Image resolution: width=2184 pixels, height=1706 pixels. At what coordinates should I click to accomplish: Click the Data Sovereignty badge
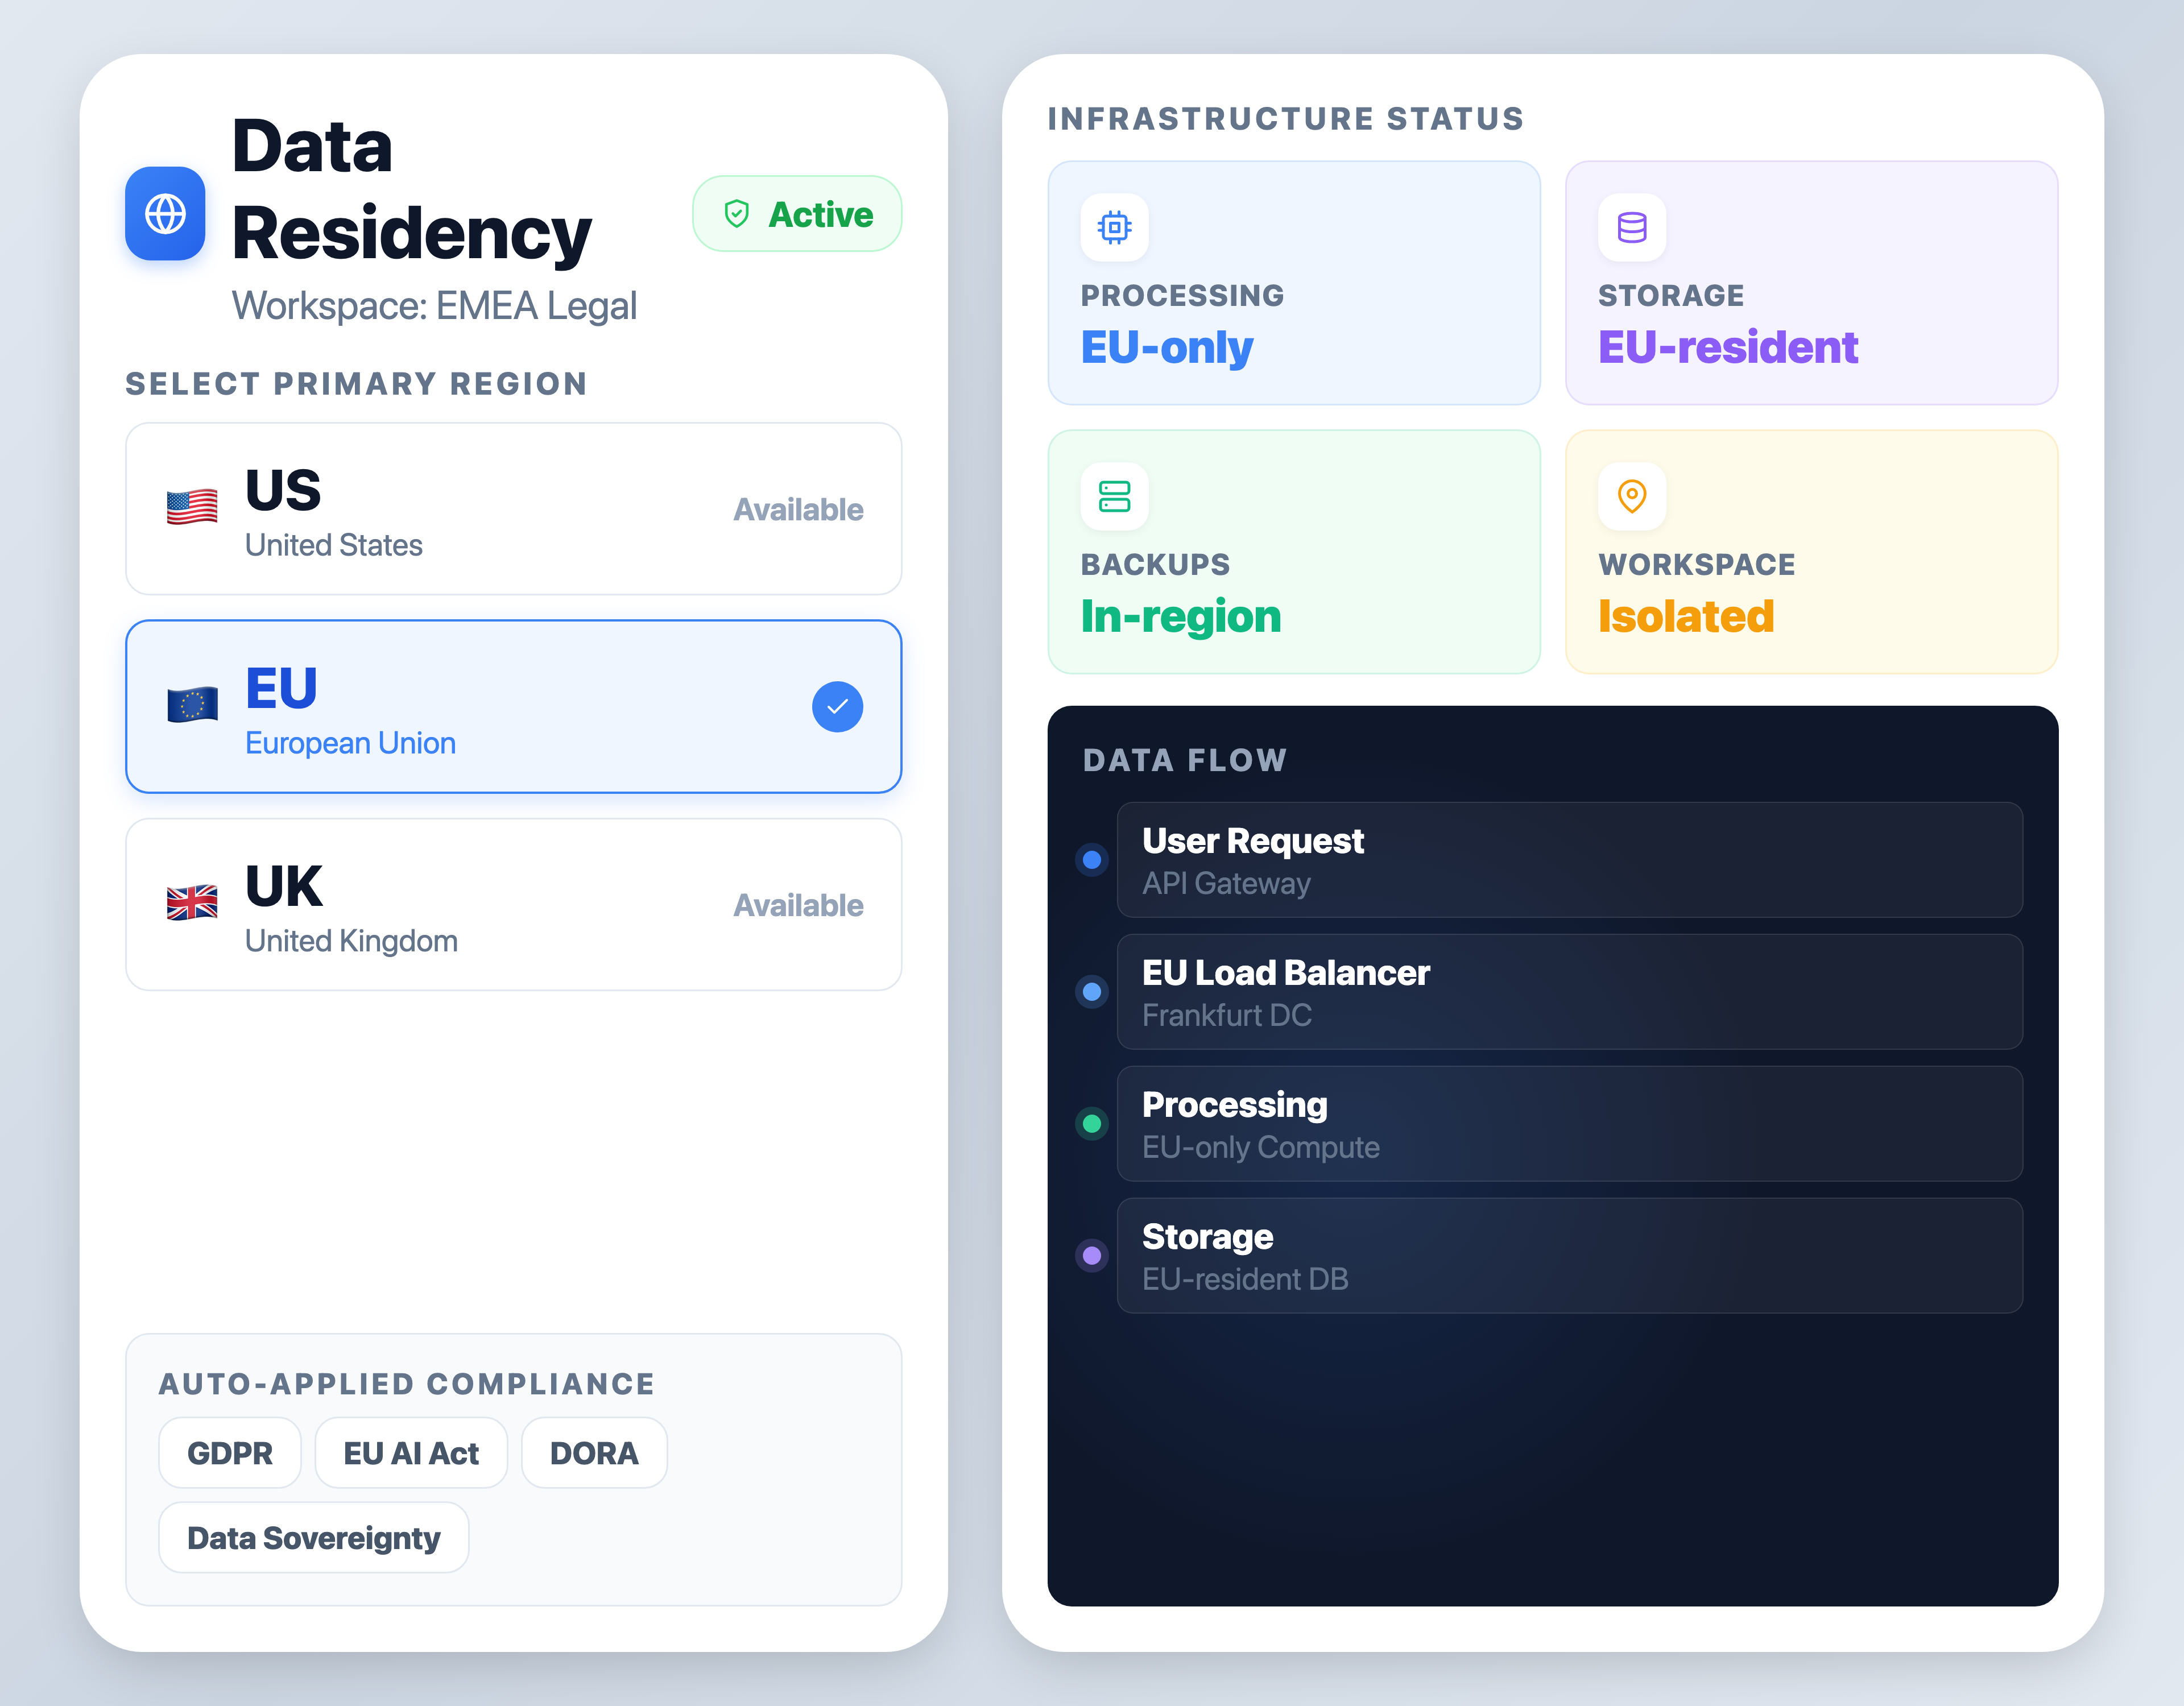313,1537
